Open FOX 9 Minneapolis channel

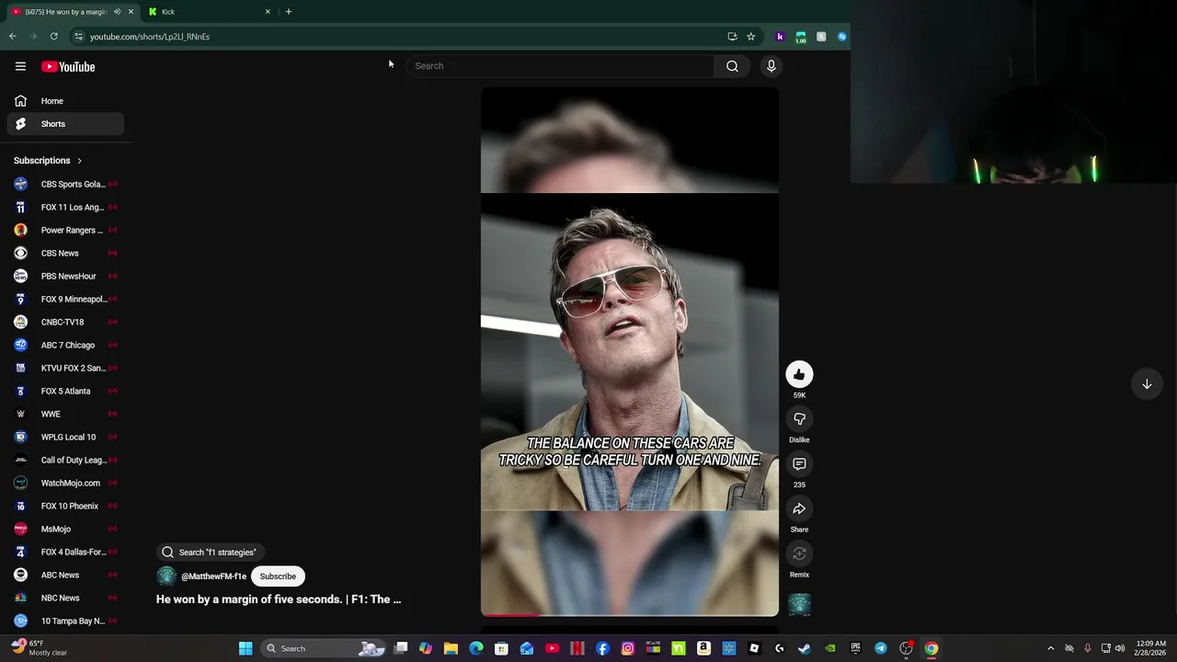(x=65, y=299)
